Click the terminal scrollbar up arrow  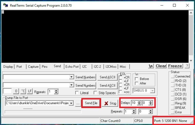pos(191,13)
